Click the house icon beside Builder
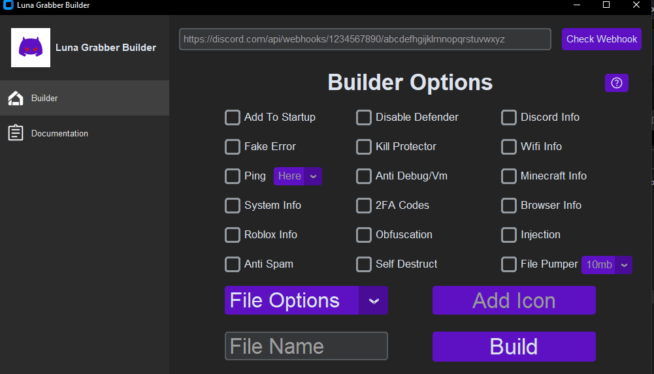This screenshot has width=654, height=374. (15, 98)
